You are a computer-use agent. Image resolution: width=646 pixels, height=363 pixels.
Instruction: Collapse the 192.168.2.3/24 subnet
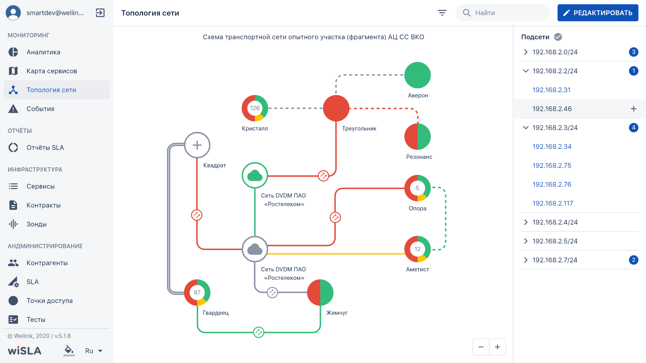point(526,128)
